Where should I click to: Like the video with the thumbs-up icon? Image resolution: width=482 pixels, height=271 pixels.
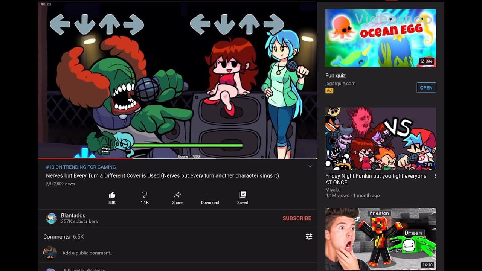[x=112, y=195]
